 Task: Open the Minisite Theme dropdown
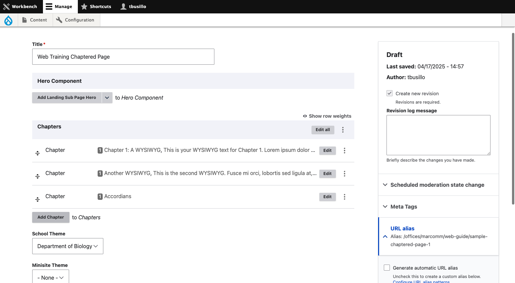pyautogui.click(x=51, y=277)
